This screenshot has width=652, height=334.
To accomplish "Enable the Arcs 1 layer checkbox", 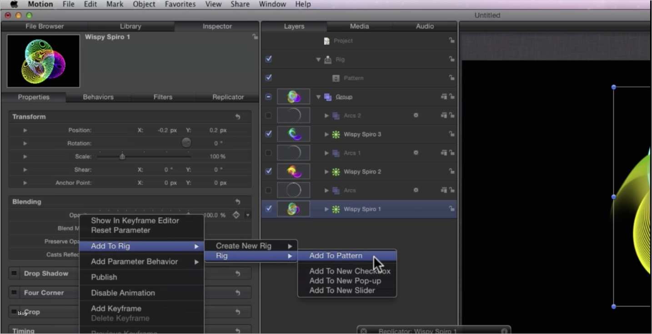I will click(x=269, y=153).
